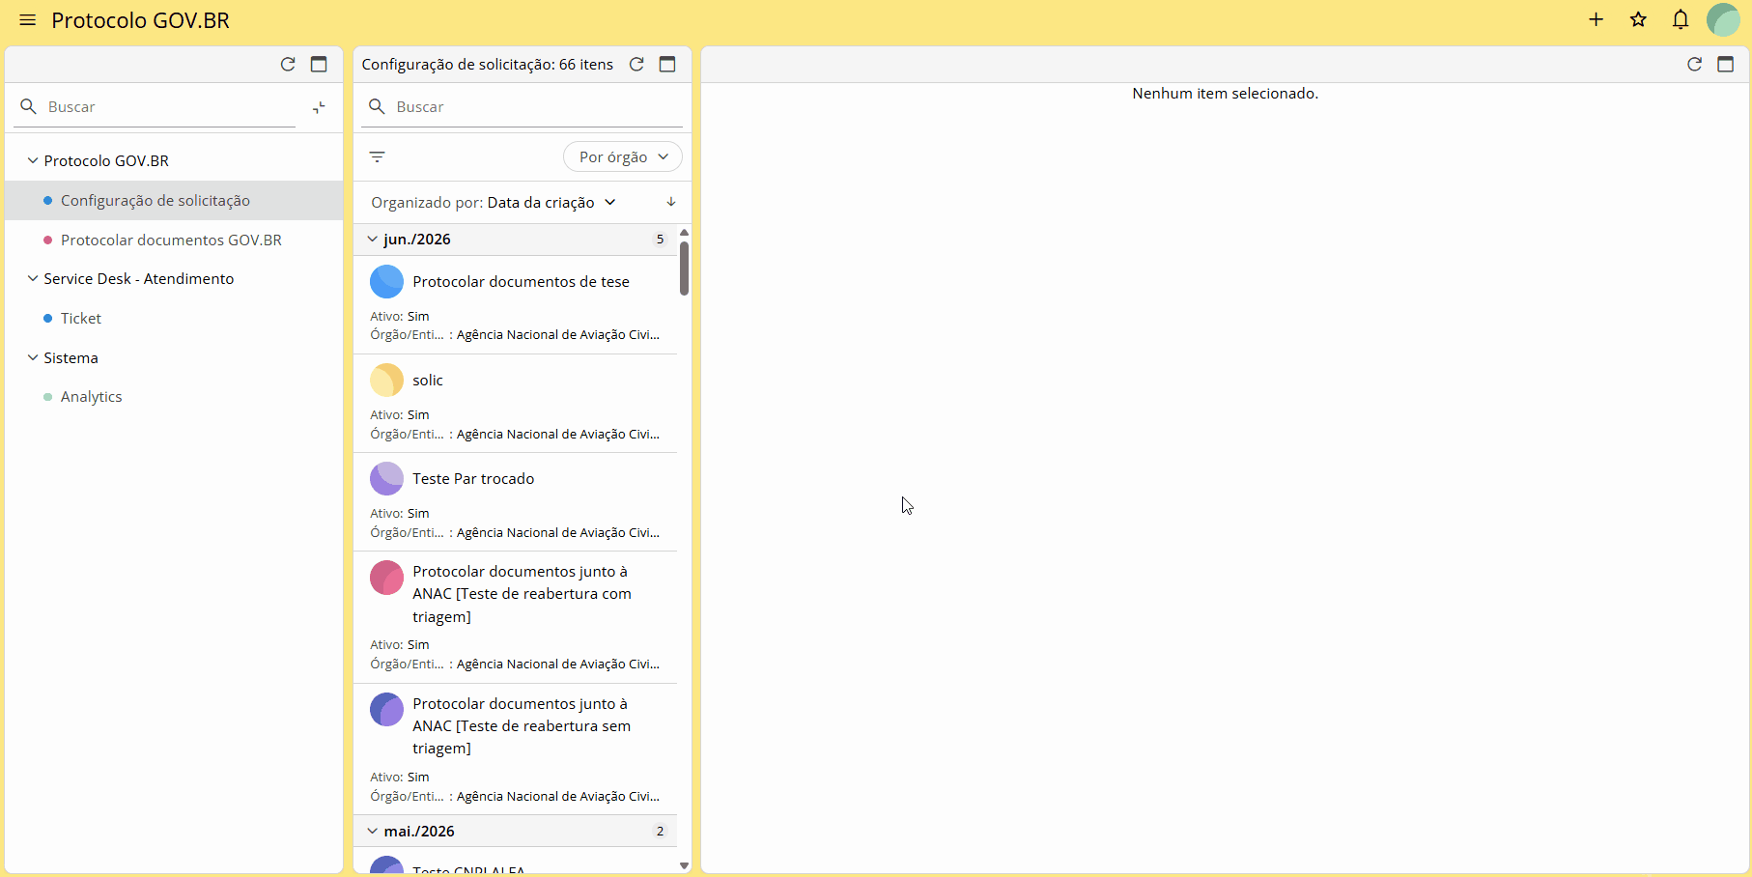Click the list scroll down arrow
Viewport: 1752px width, 877px height.
pos(684,866)
